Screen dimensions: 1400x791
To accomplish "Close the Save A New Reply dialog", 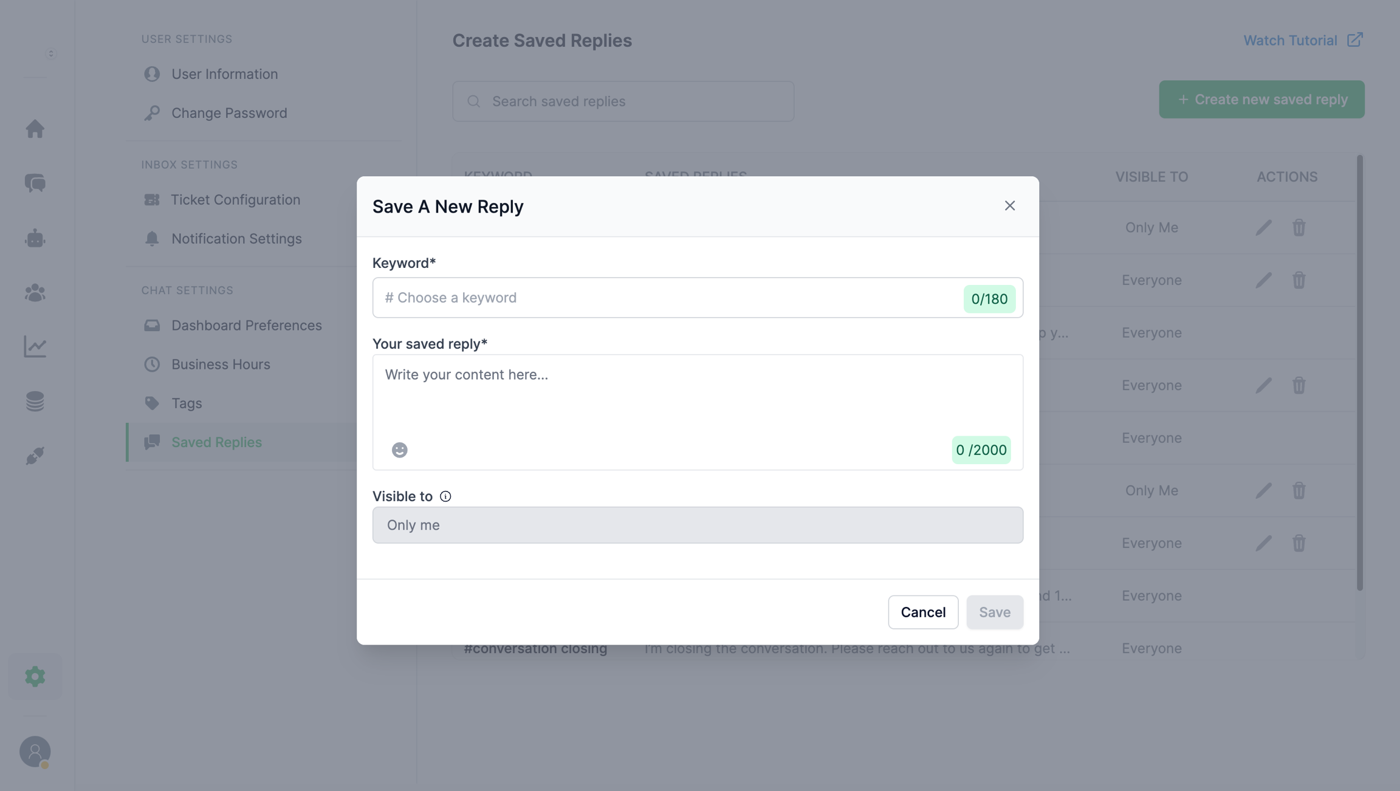I will 1009,206.
